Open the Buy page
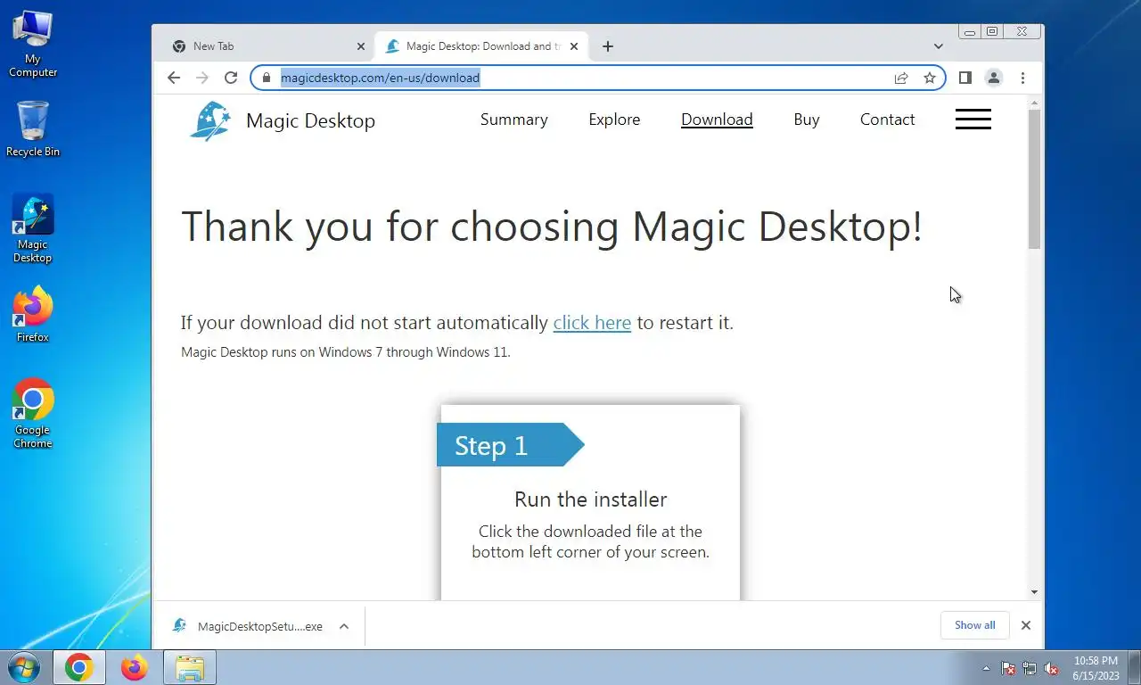Viewport: 1141px width, 685px height. point(807,120)
